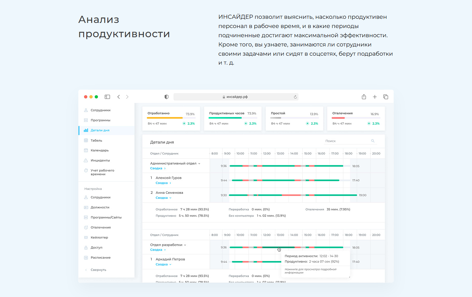Select the Календарь icon in the sidebar
This screenshot has width=472, height=297.
[x=86, y=150]
